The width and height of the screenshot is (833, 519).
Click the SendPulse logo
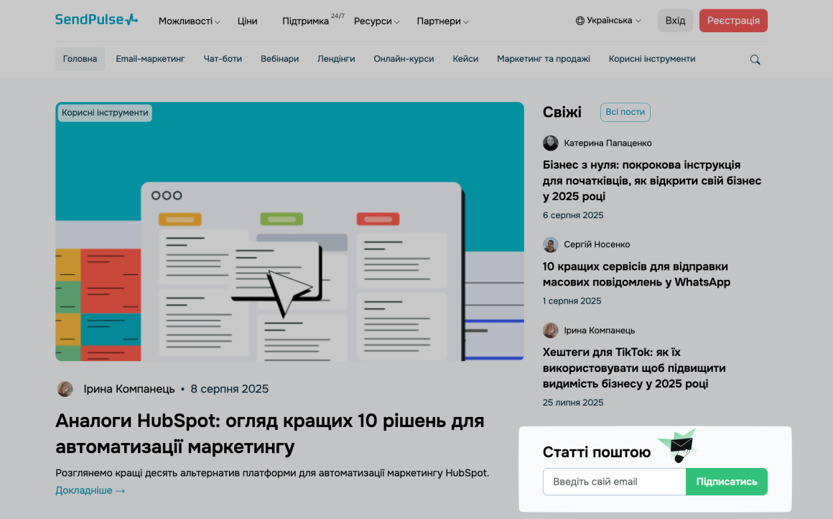[97, 20]
